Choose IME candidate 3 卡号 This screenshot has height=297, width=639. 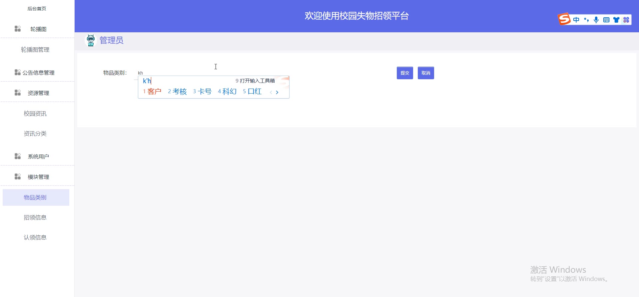(x=202, y=92)
